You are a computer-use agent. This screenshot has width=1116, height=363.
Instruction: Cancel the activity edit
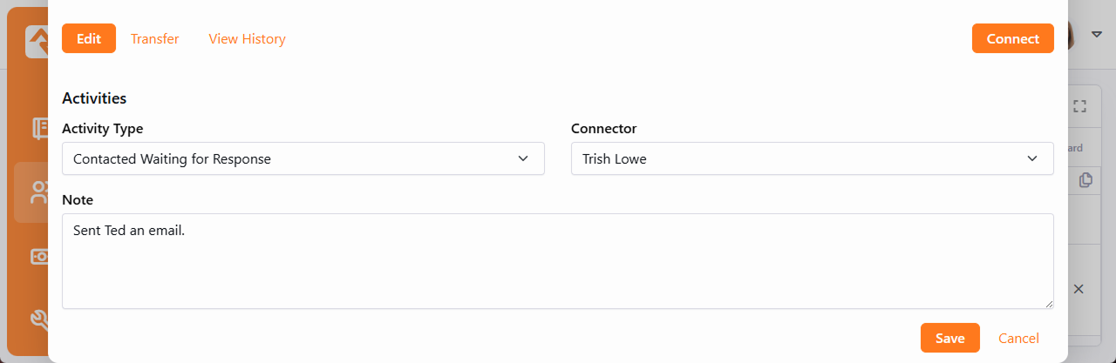1018,338
